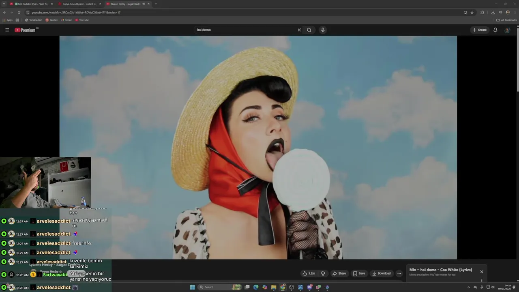Open Chrome three-dot menu
The image size is (519, 292).
coord(514,13)
